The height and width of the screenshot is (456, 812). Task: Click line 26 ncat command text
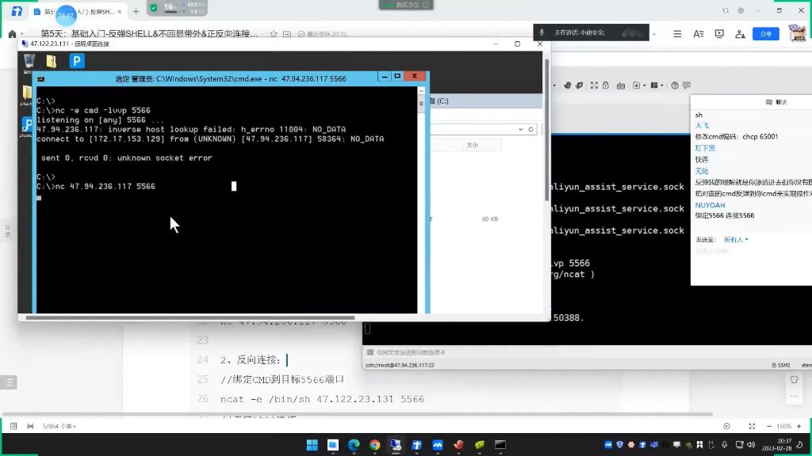click(x=322, y=399)
